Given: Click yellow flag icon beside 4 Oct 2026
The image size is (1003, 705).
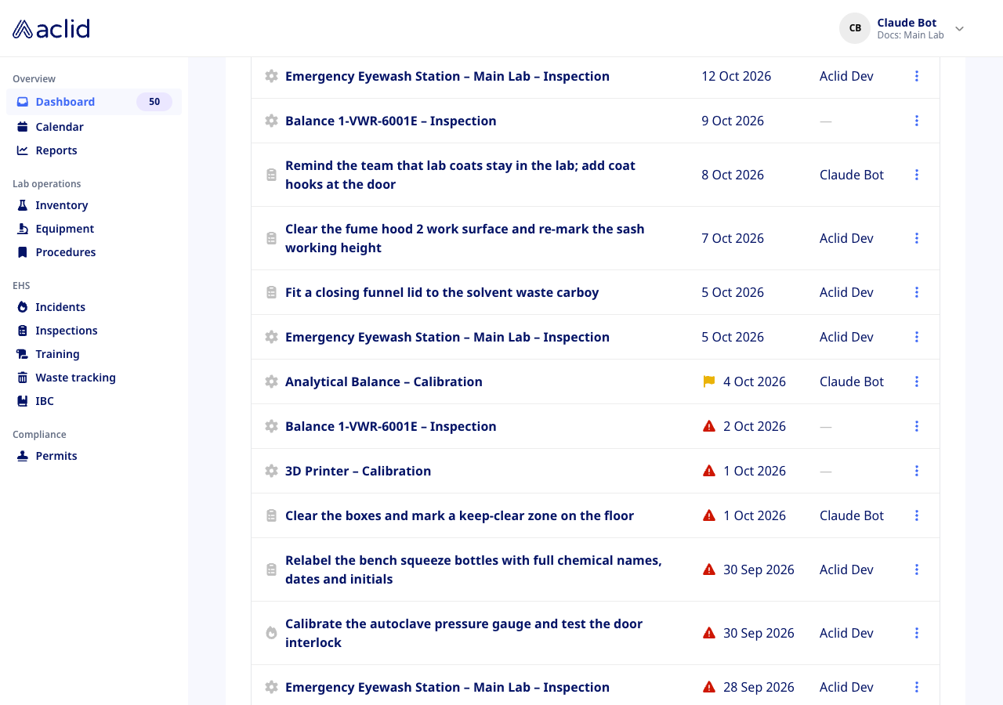Looking at the screenshot, I should coord(709,381).
